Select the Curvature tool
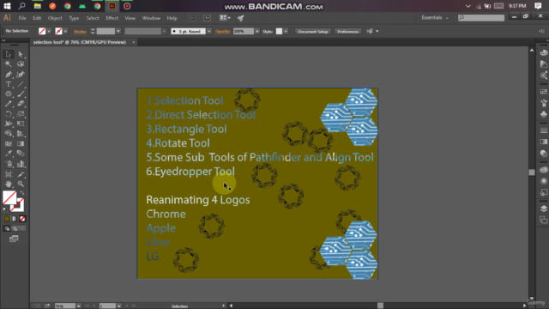Image resolution: width=549 pixels, height=309 pixels. [x=21, y=75]
